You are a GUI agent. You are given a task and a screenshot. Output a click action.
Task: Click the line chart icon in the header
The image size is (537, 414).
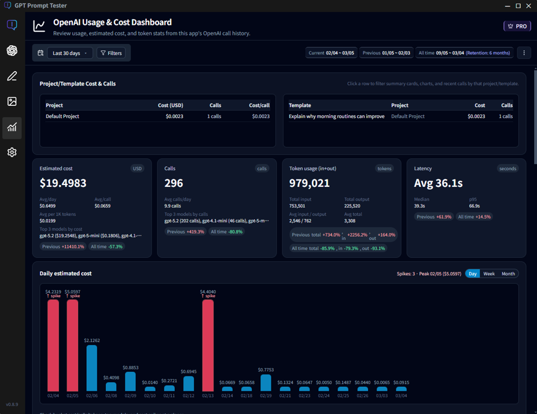(39, 25)
